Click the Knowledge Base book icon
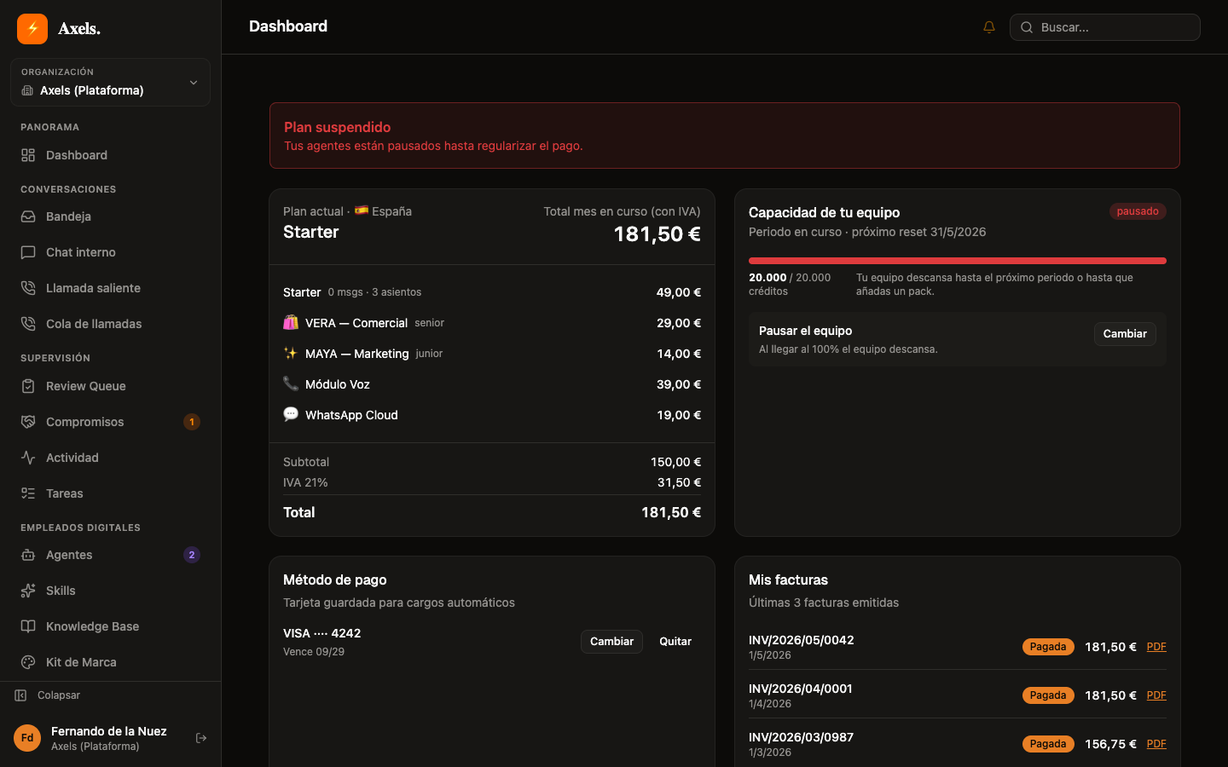The width and height of the screenshot is (1228, 767). click(28, 626)
